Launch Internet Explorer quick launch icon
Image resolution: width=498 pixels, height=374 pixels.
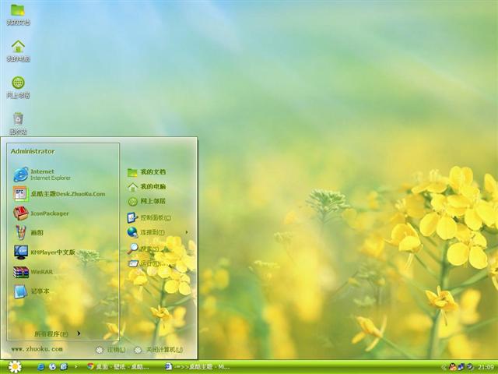pyautogui.click(x=40, y=367)
